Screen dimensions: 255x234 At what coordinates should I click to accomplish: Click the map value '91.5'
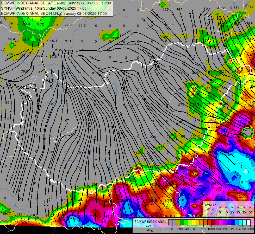coord(96,73)
